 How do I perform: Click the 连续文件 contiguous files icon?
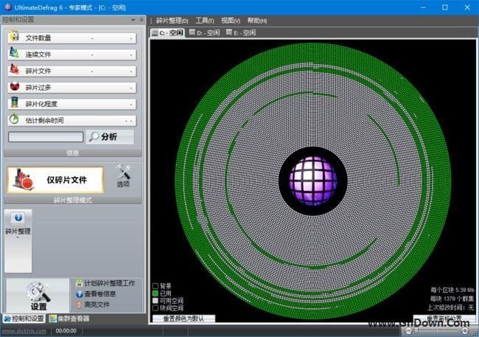14,53
